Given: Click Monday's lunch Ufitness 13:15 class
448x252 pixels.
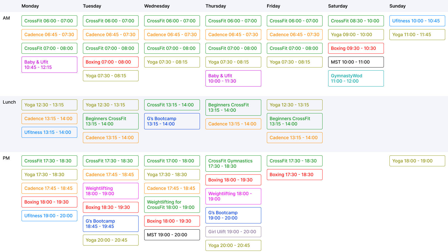Looking at the screenshot, I should coord(49,132).
